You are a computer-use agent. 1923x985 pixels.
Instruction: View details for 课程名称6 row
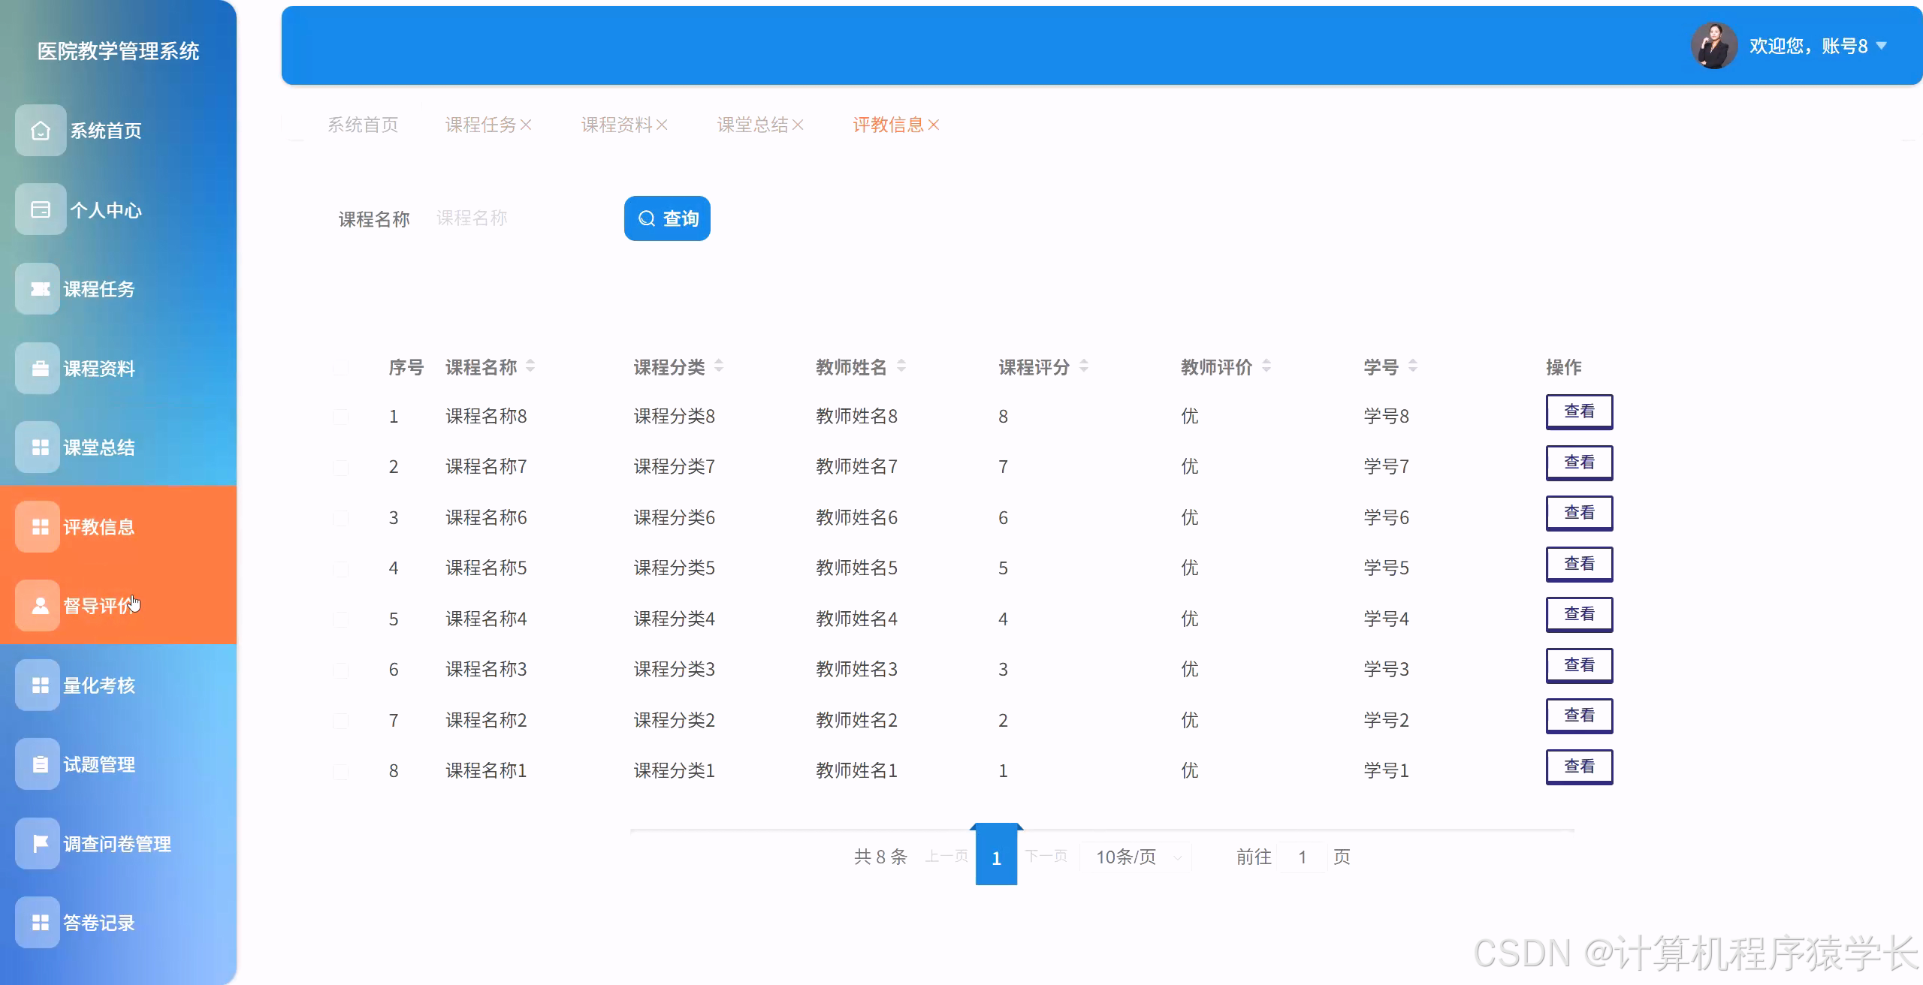tap(1579, 513)
